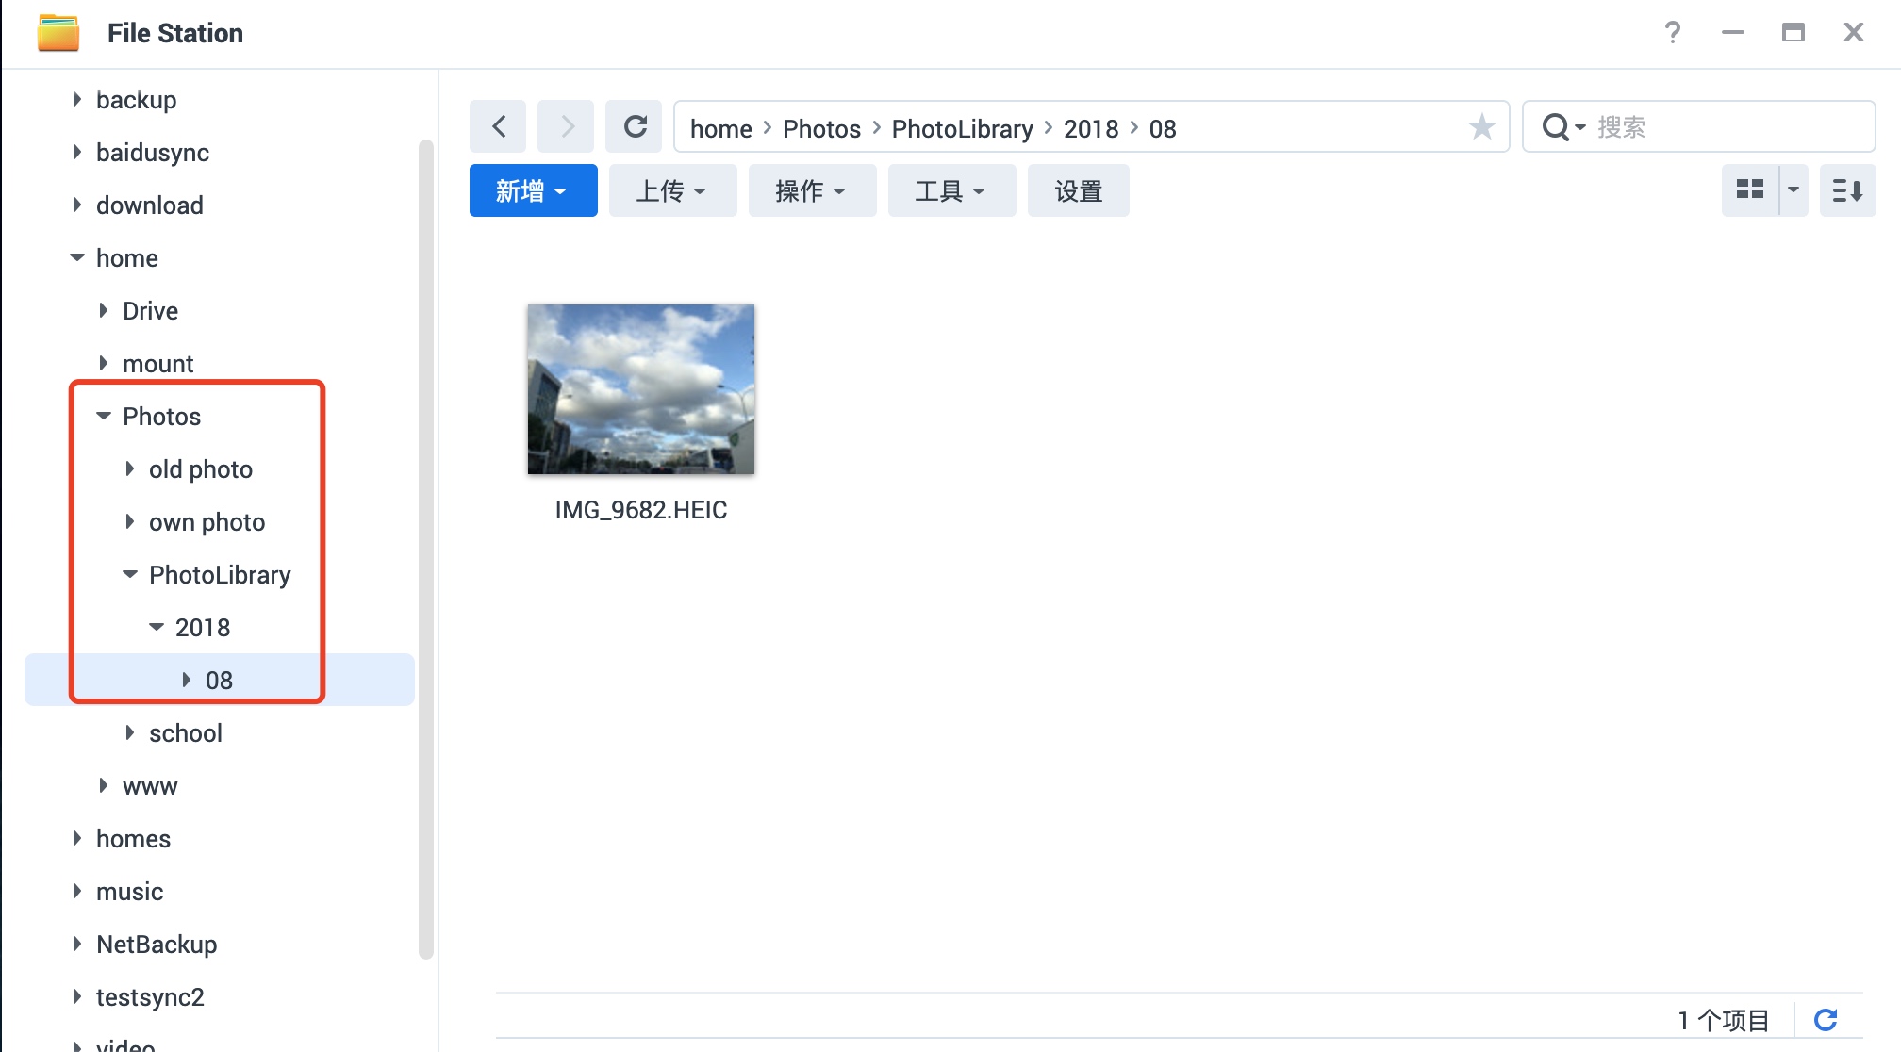The image size is (1901, 1052).
Task: Click the File Station folder icon
Action: point(58,33)
